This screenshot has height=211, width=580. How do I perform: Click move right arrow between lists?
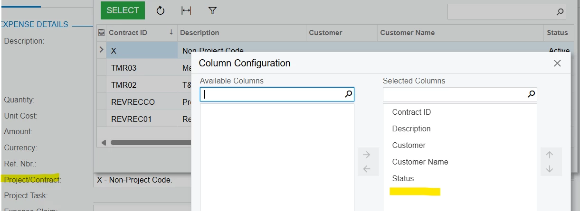[366, 155]
